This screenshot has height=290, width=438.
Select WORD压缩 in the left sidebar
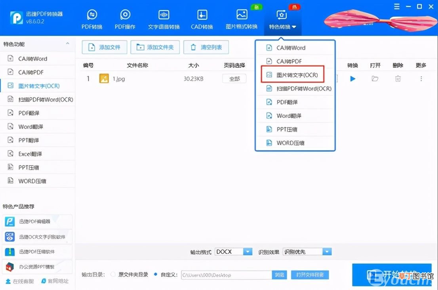(38, 181)
